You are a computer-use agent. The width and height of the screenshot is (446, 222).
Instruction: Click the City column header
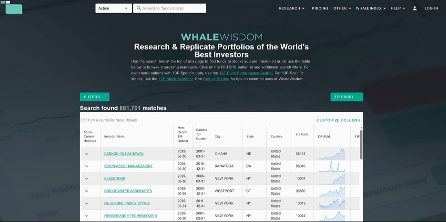pyautogui.click(x=217, y=136)
